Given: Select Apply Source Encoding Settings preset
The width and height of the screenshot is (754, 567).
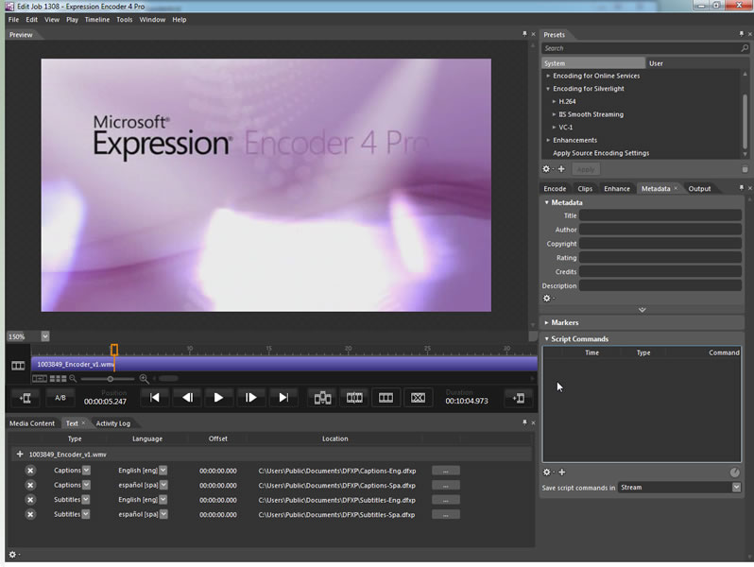Looking at the screenshot, I should (x=601, y=153).
